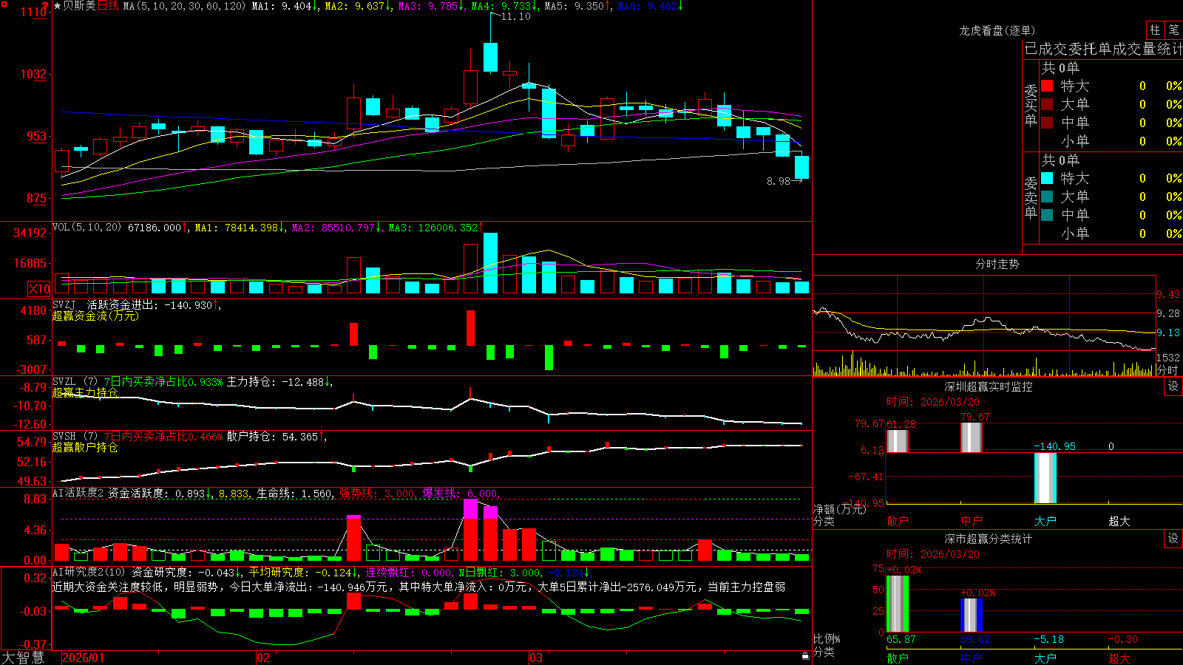
Task: Click the 超赢散户持仓 label
Action: [85, 447]
